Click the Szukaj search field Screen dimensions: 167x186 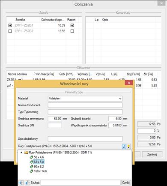[x=81, y=183]
